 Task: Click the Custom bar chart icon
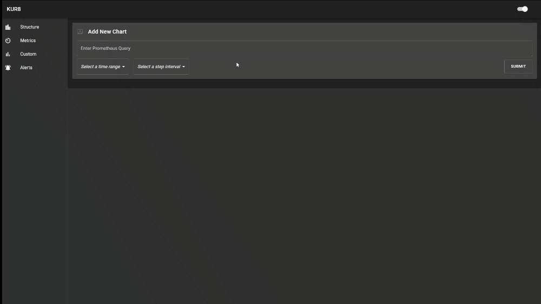click(x=8, y=54)
